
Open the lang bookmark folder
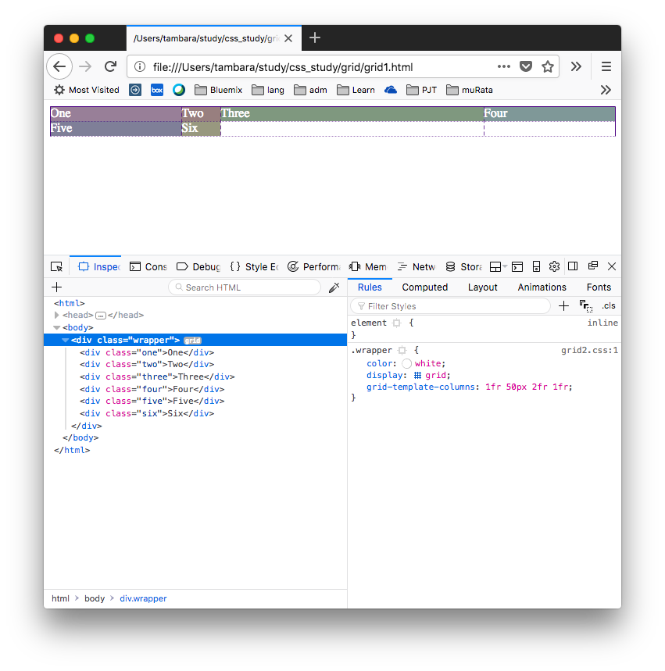(x=268, y=91)
